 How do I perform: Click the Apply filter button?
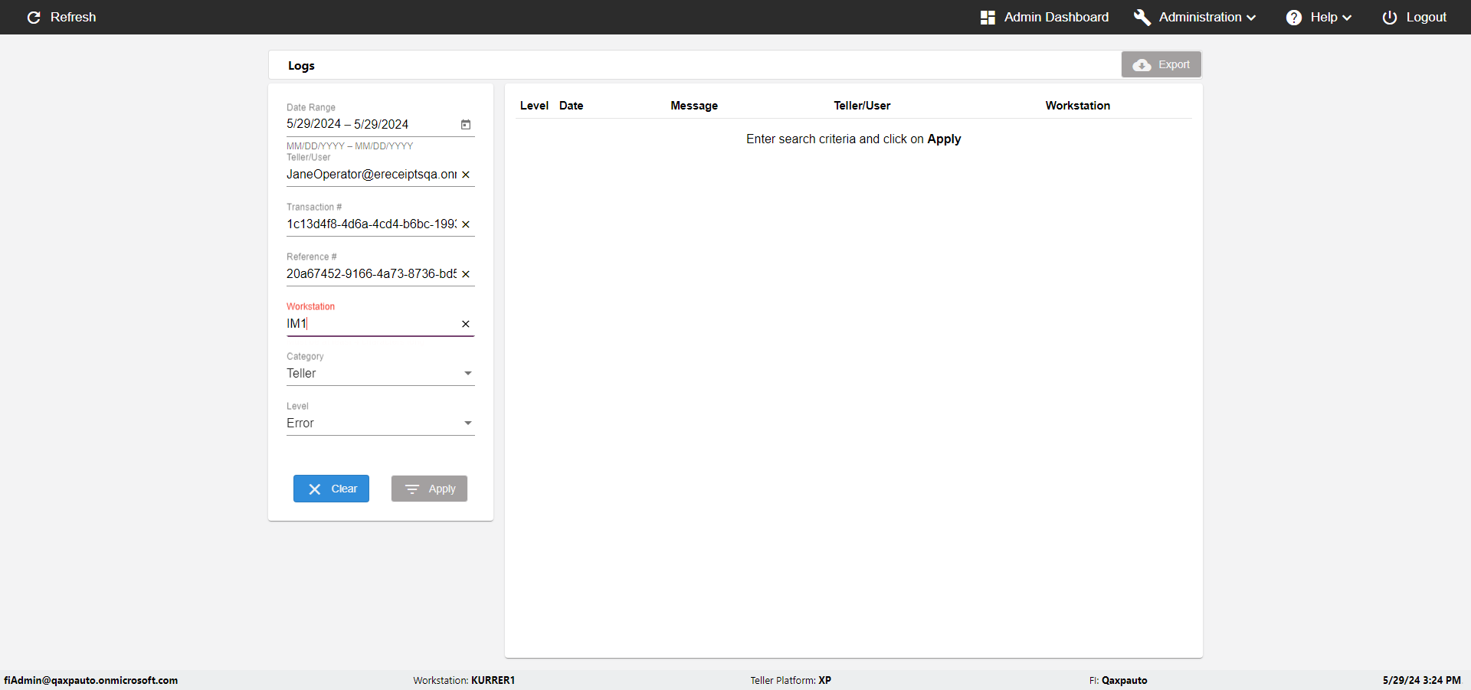point(429,489)
